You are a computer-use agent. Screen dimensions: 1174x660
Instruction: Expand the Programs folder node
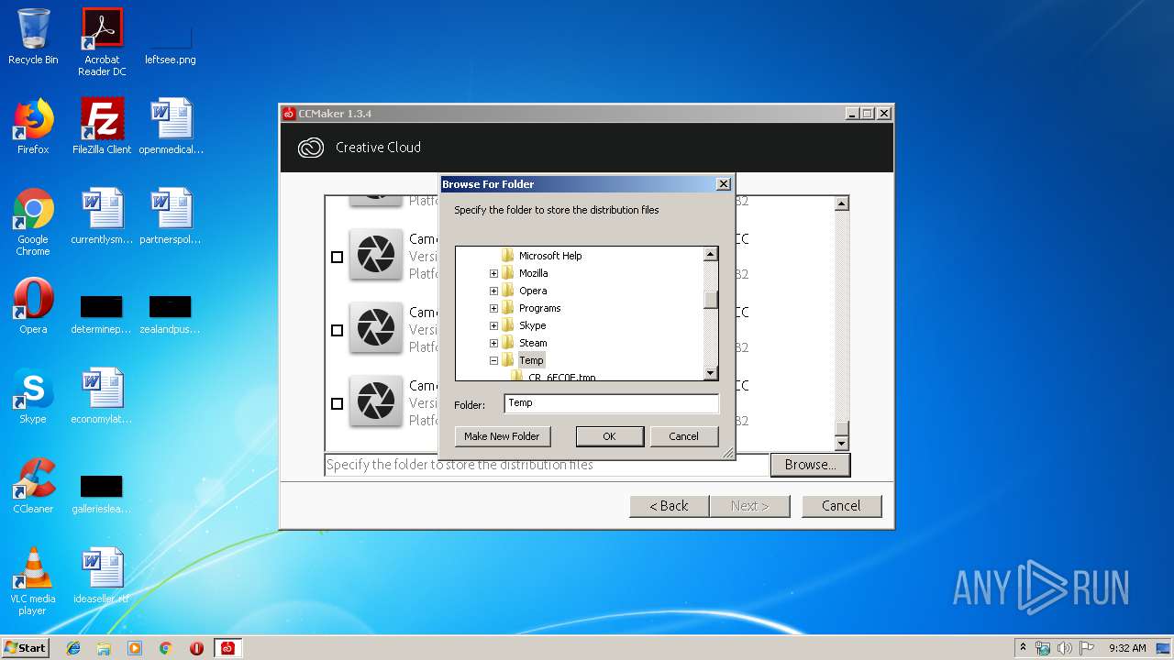[x=493, y=308]
